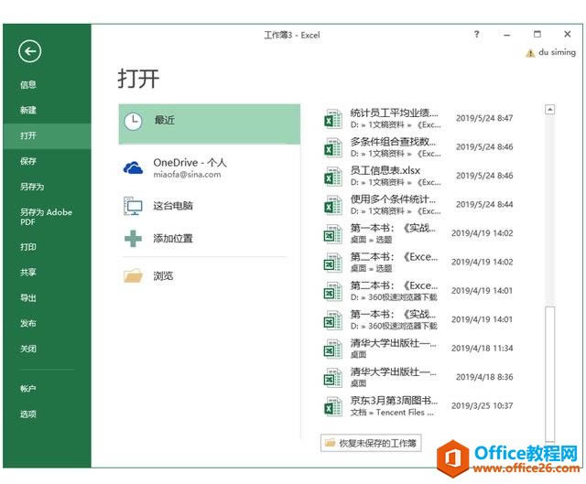
Task: Open 第一本书 file from 360极速浏览器下载
Action: [418, 319]
